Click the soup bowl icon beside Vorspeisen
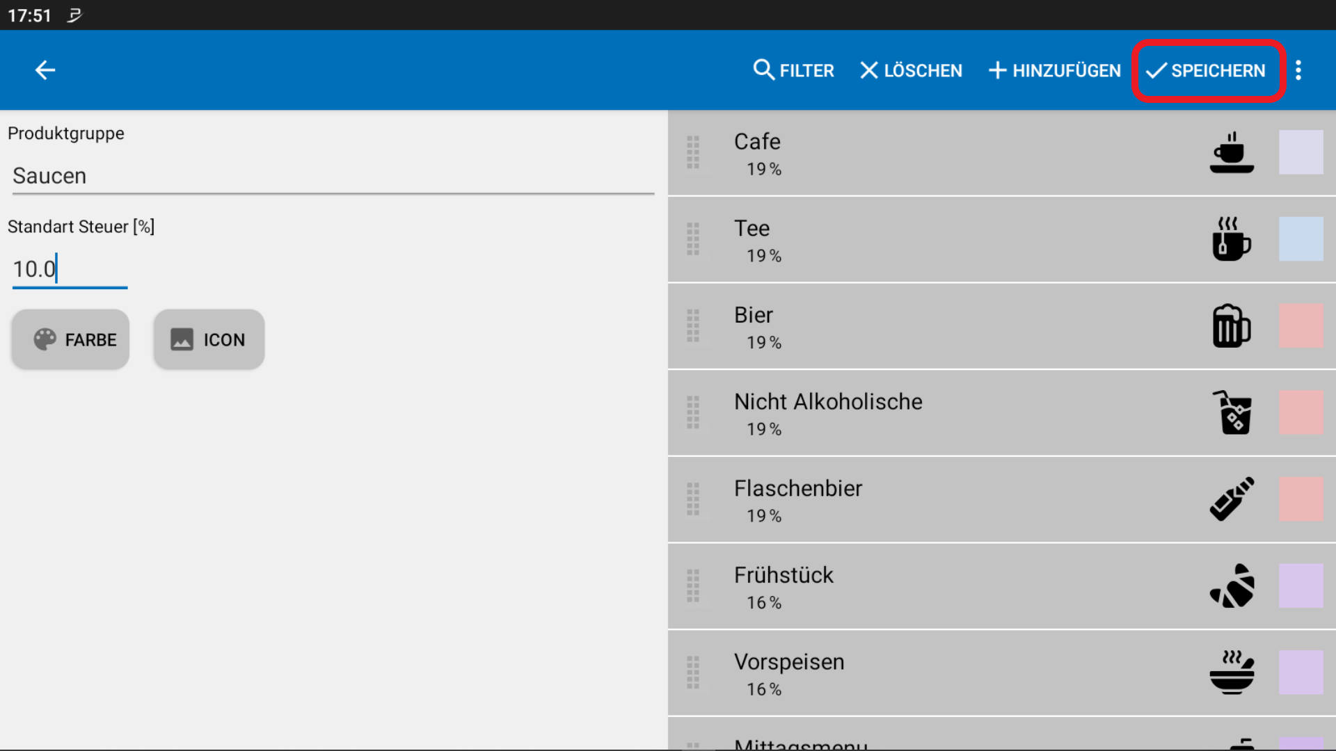Image resolution: width=1336 pixels, height=751 pixels. click(1232, 672)
